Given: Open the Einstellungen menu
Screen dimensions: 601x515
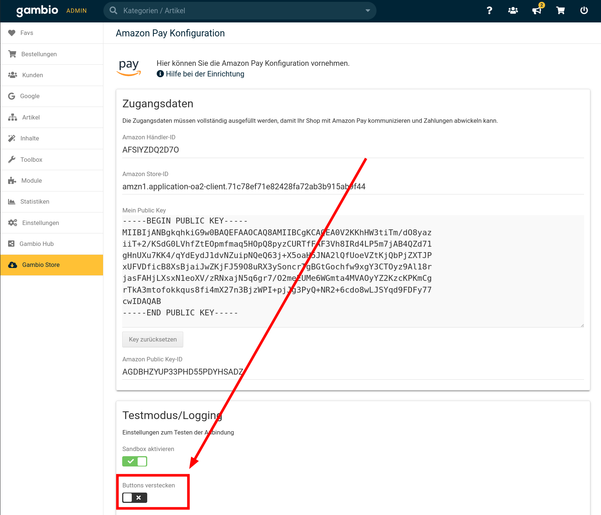Looking at the screenshot, I should [40, 223].
